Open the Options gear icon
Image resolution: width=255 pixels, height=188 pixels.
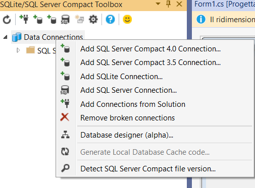pyautogui.click(x=93, y=19)
